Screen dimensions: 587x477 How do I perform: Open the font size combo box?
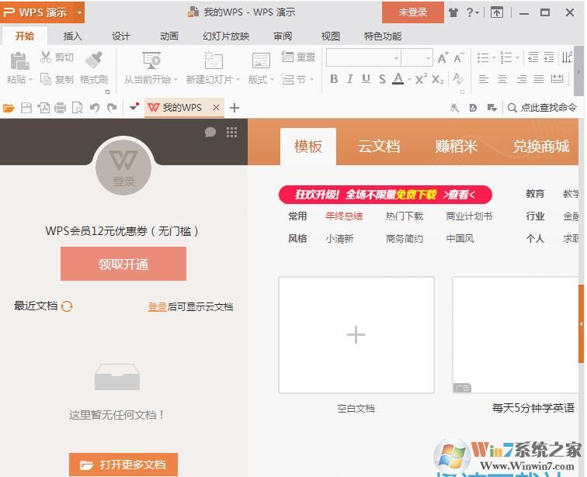click(x=417, y=58)
